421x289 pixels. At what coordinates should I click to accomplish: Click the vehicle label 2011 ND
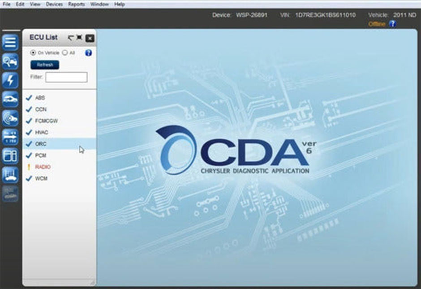[404, 15]
